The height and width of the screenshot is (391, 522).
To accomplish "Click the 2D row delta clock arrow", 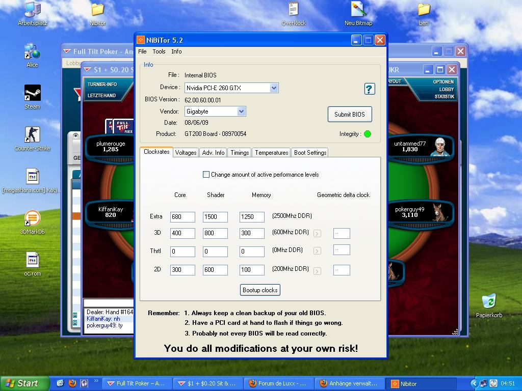I will [x=317, y=271].
